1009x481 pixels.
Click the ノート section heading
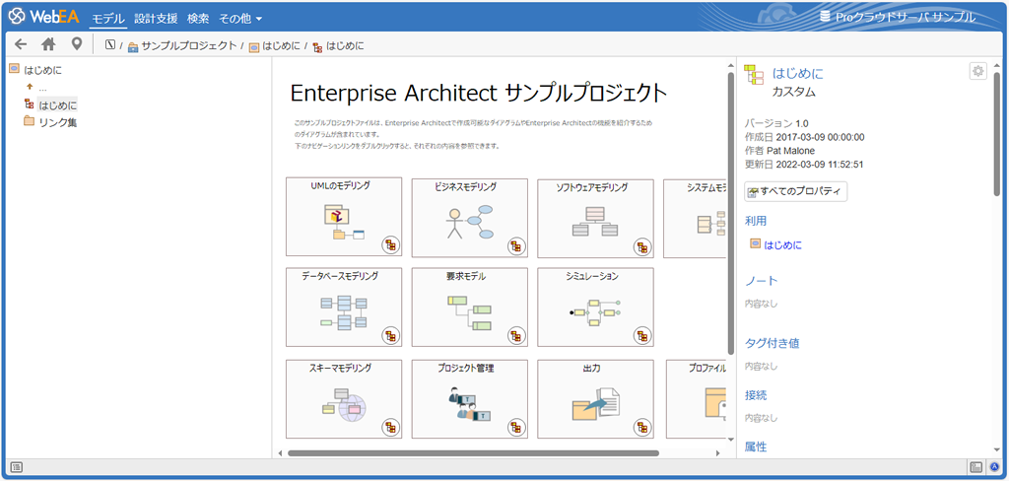pyautogui.click(x=762, y=281)
